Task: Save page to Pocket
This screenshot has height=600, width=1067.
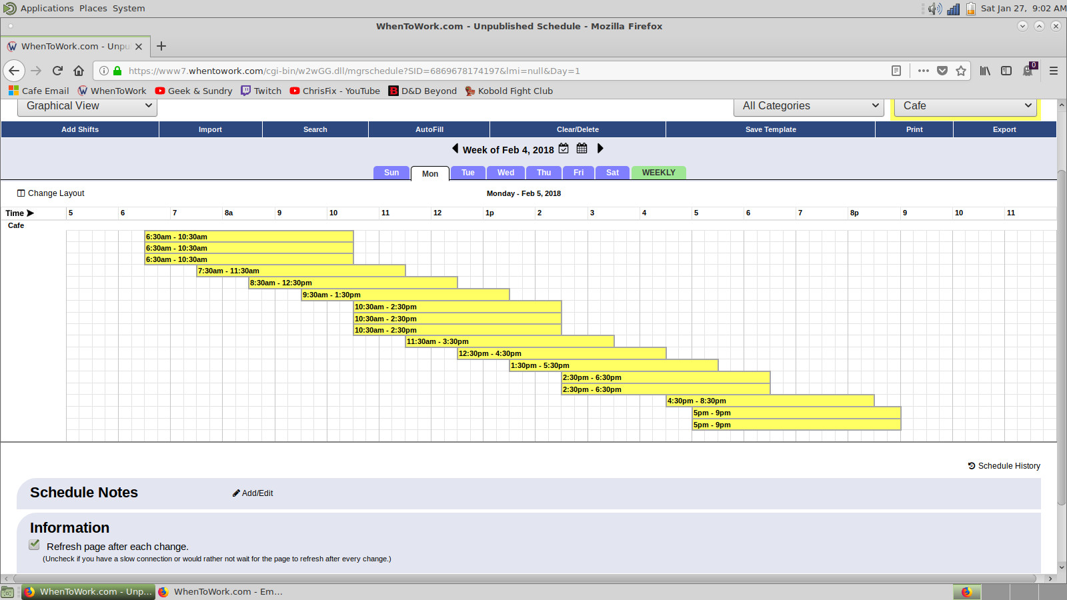Action: 942,71
